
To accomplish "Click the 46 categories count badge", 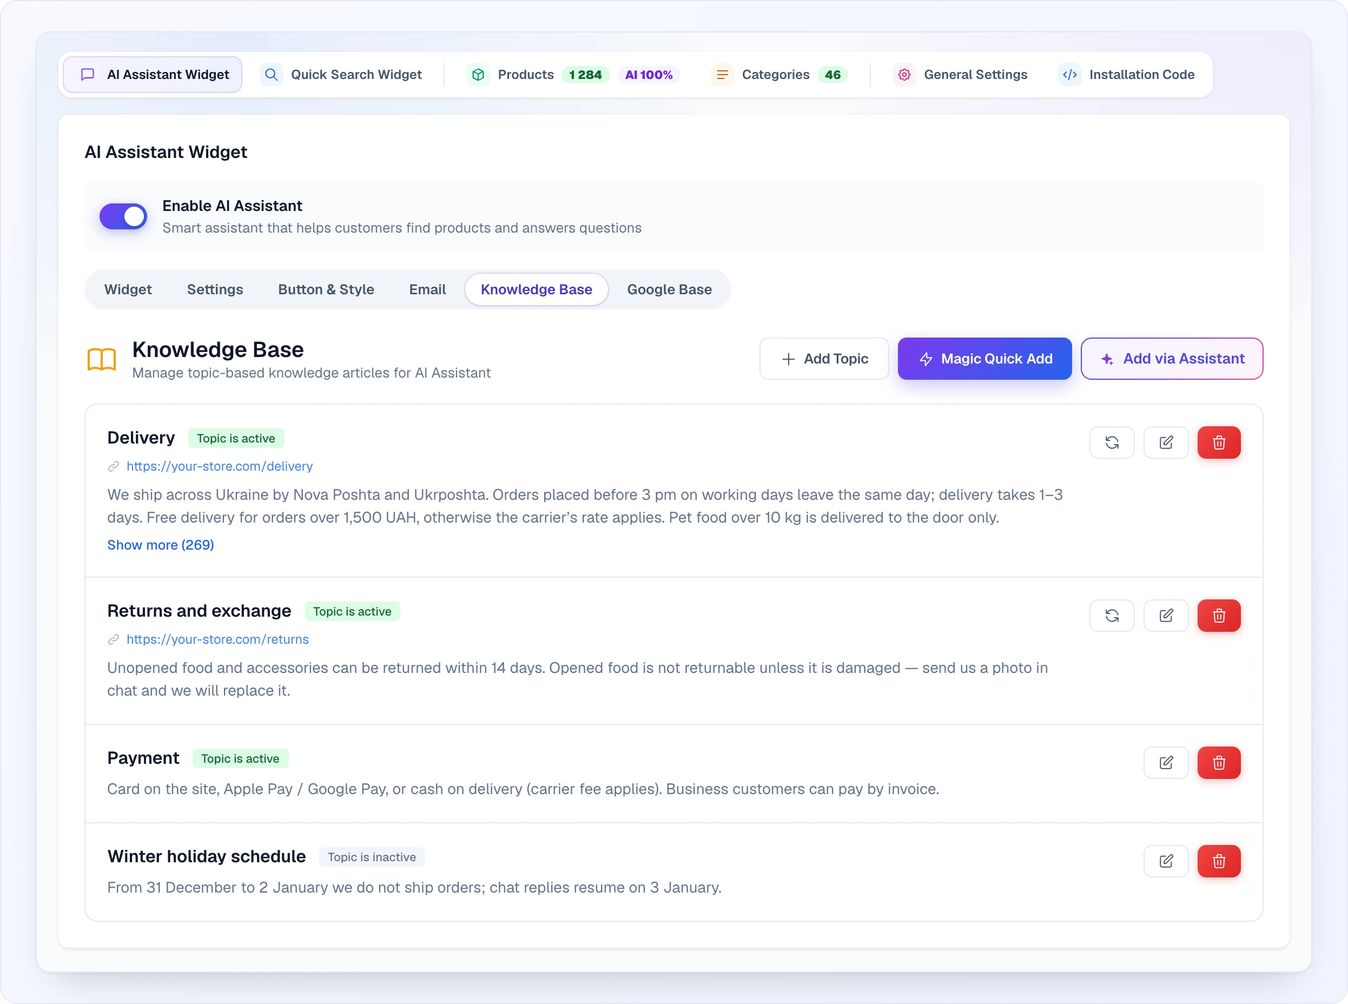I will [x=832, y=75].
